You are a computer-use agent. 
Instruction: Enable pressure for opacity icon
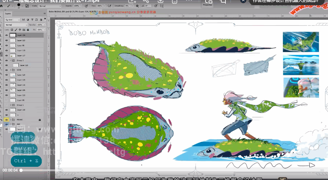(x=86, y=6)
